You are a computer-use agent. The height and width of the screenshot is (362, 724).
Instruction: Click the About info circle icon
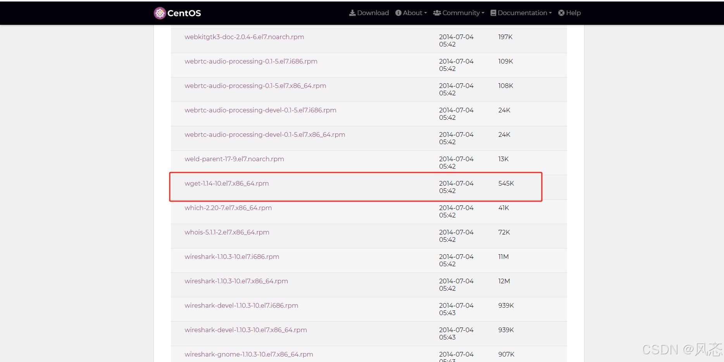[398, 13]
